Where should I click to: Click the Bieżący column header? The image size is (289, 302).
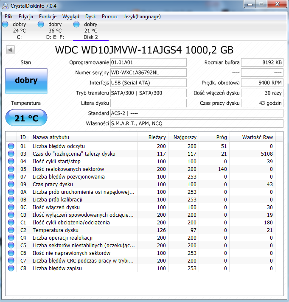pyautogui.click(x=153, y=137)
